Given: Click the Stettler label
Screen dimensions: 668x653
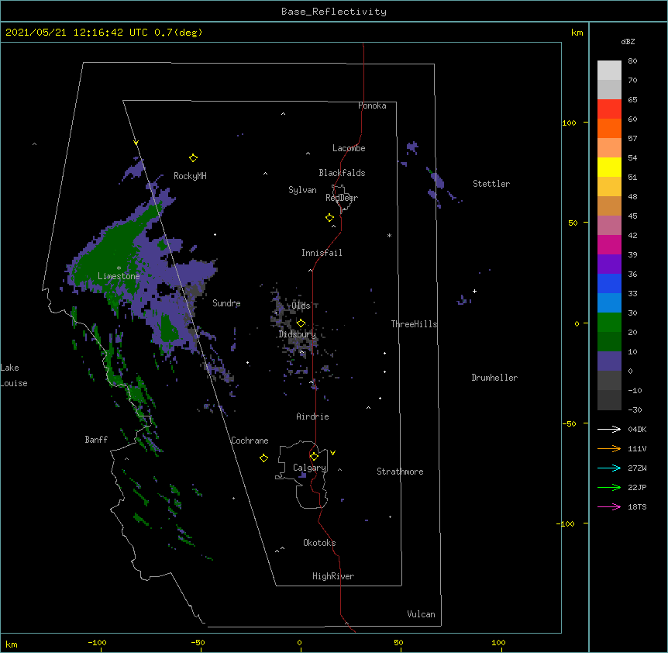Looking at the screenshot, I should point(491,184).
